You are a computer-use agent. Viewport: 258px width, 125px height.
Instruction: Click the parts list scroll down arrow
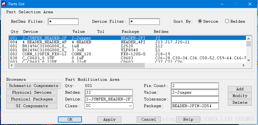pos(249,60)
